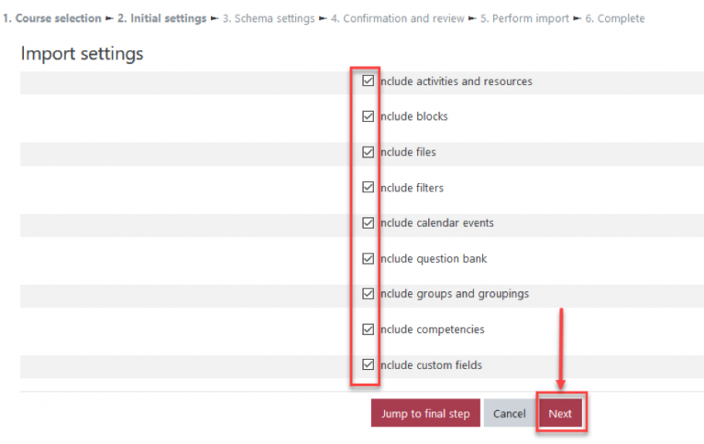Toggle the Include custom fields checkbox
This screenshot has width=704, height=444.
[x=368, y=364]
